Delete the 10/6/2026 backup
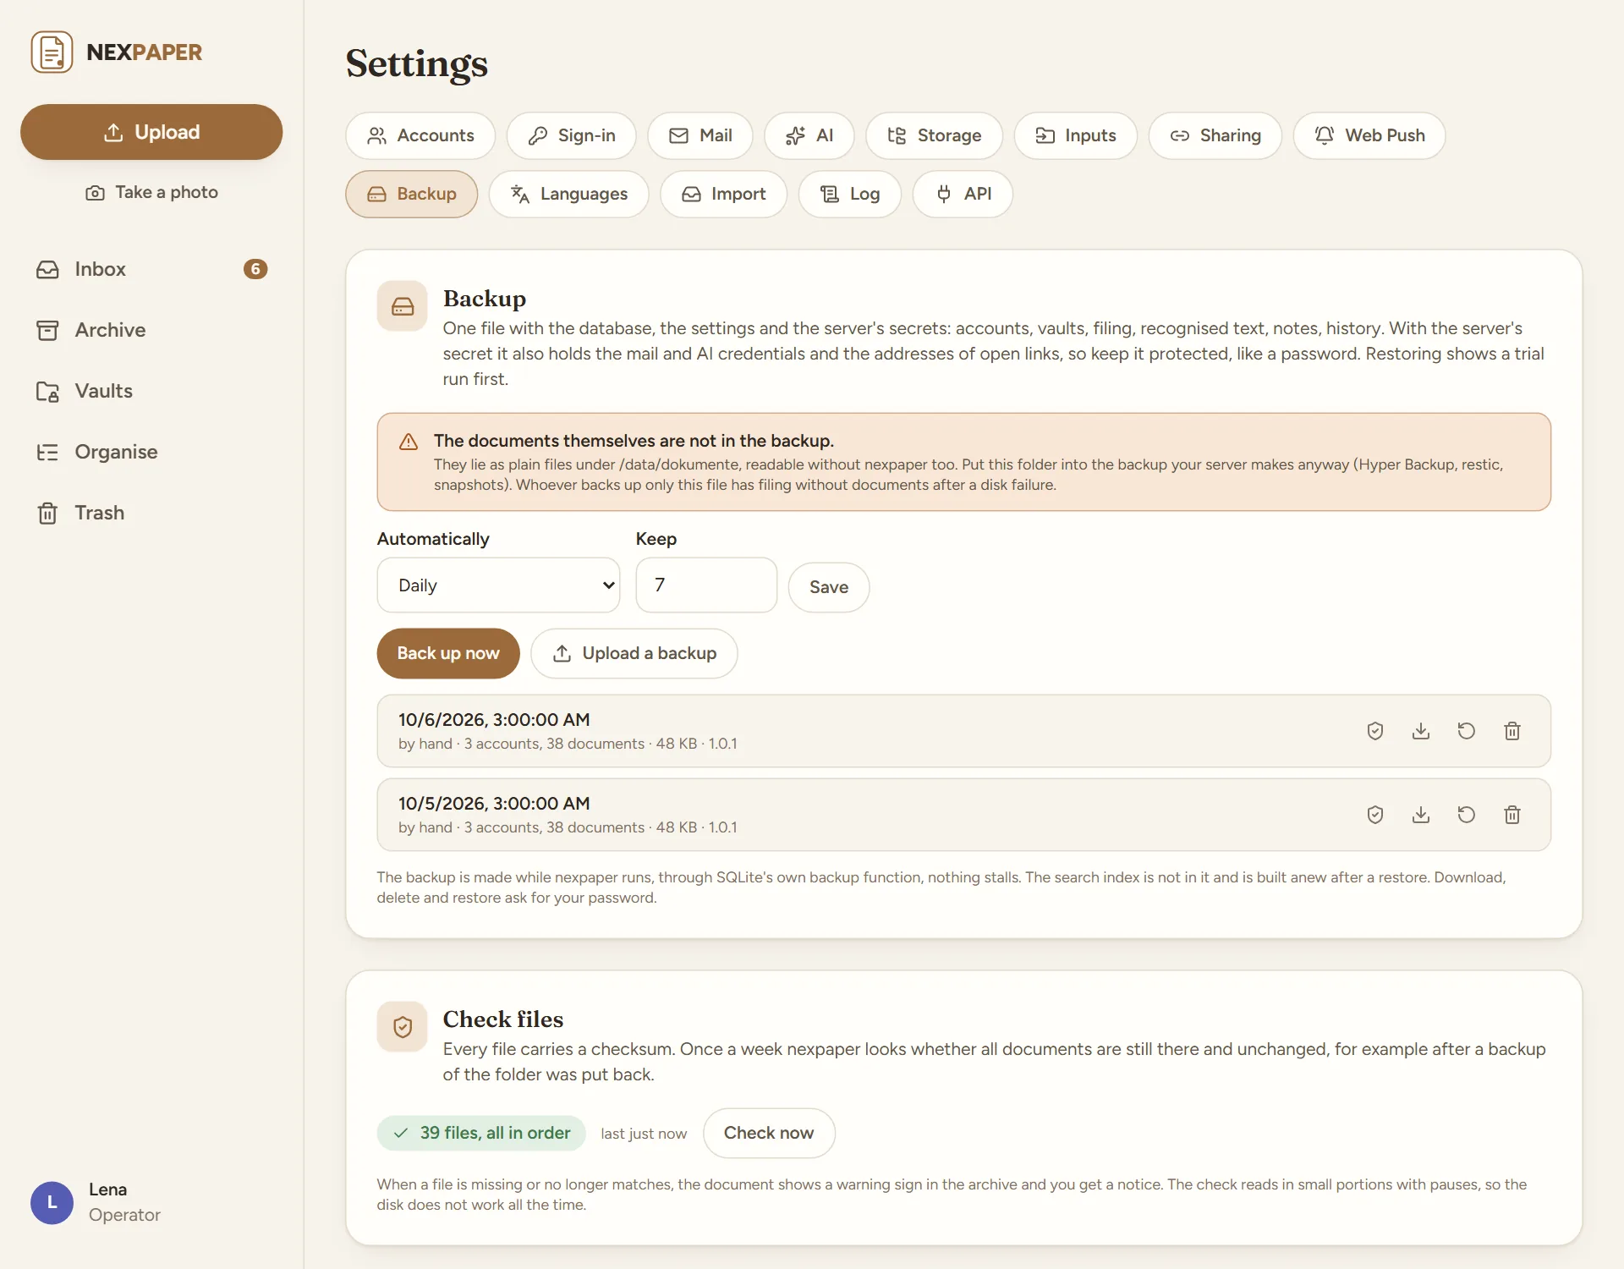The height and width of the screenshot is (1269, 1624). [1512, 731]
